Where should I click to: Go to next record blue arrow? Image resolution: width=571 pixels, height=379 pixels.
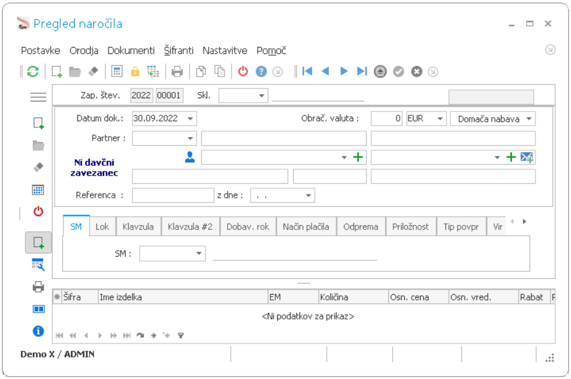pyautogui.click(x=343, y=71)
